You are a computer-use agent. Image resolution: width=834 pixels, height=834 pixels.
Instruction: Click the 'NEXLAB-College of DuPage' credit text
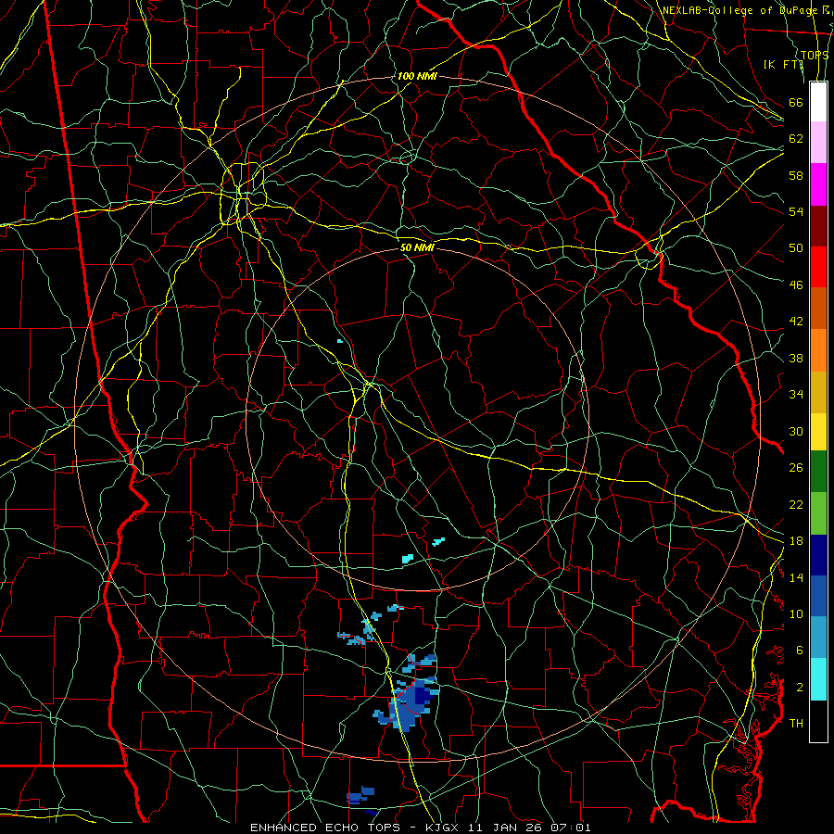(740, 10)
